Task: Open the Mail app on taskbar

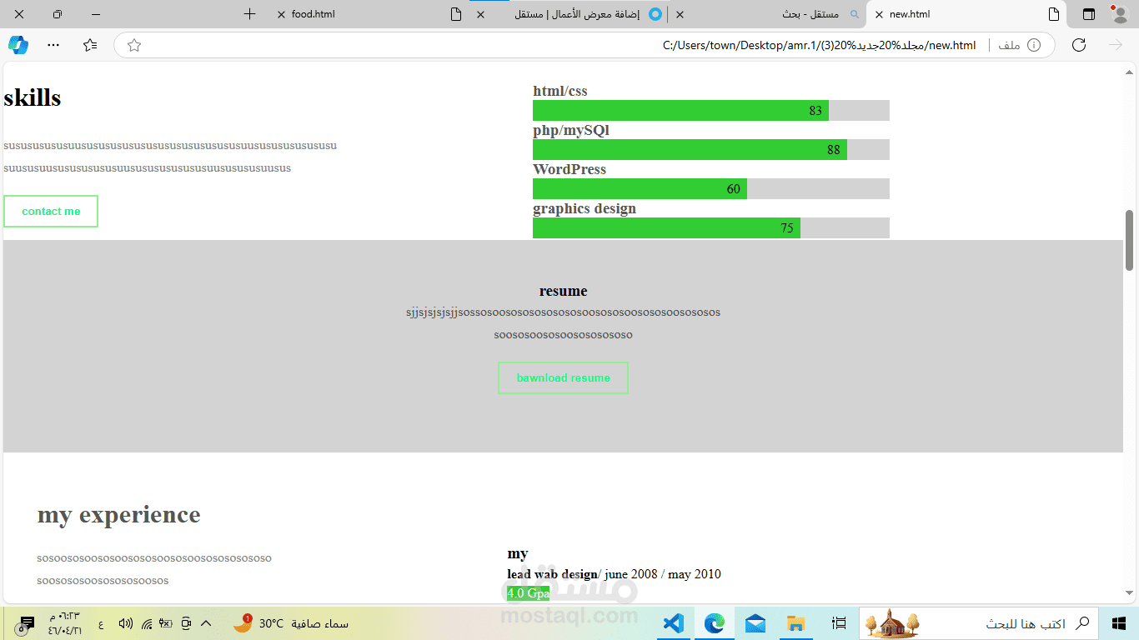Action: (755, 623)
